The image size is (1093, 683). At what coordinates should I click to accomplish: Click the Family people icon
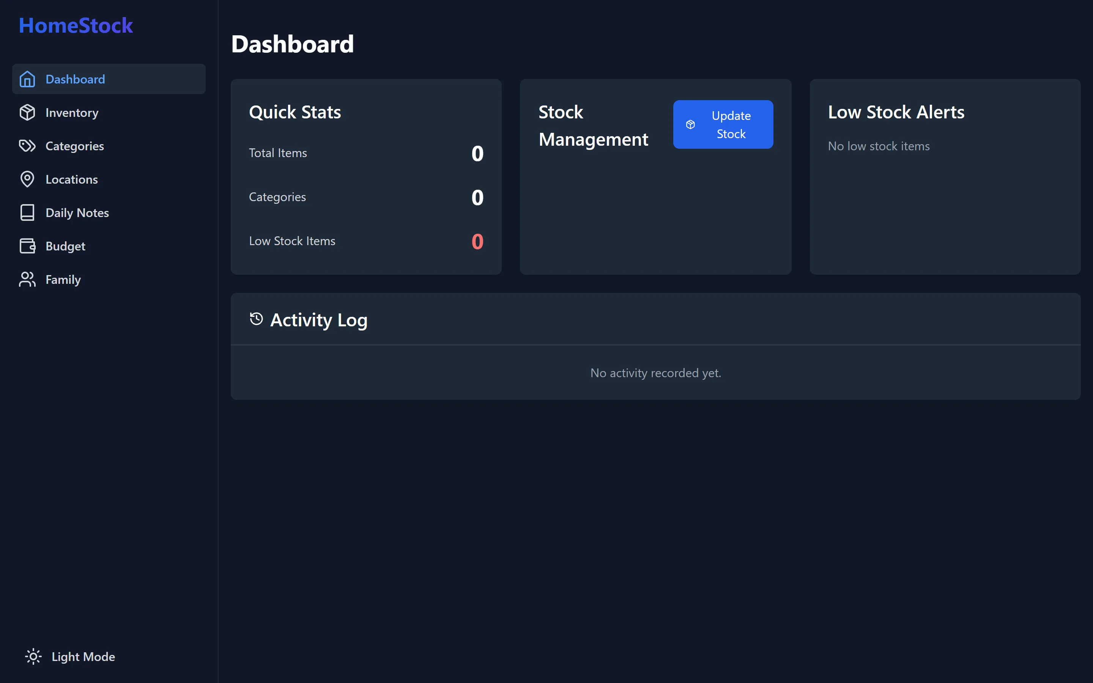pyautogui.click(x=27, y=280)
